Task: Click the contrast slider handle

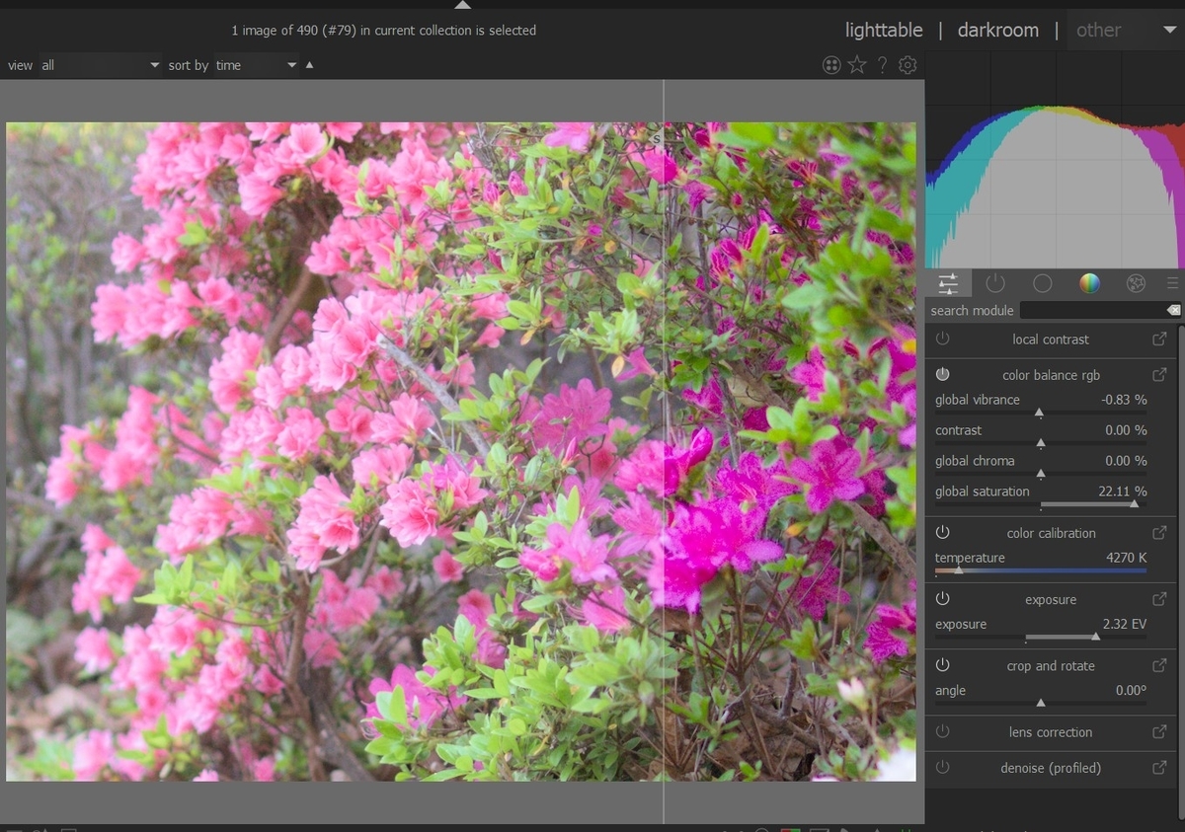Action: click(1041, 443)
